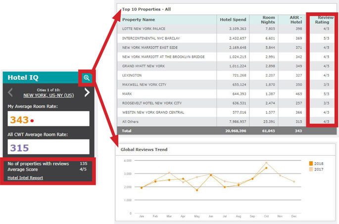Sort by Hotel Spend column header
Viewport: 339px width, 224px height.
tap(233, 20)
